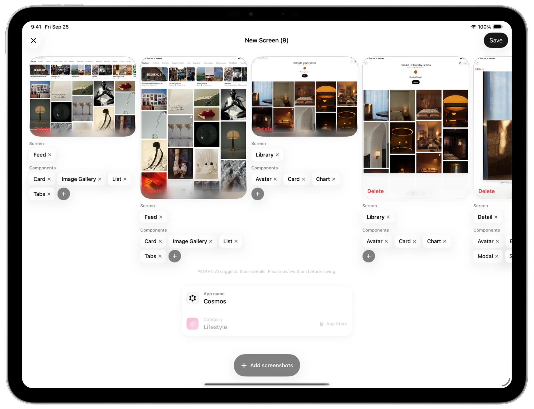Viewport: 534px width, 409px height.
Task: Remove the Tabs tag under the first screenshot
Action: (49, 194)
